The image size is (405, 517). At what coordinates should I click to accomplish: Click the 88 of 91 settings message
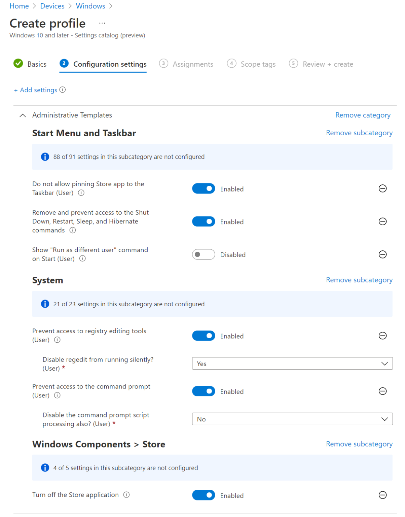click(x=129, y=157)
